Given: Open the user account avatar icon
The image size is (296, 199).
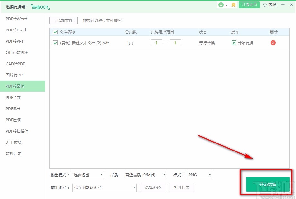Looking at the screenshot, I should point(221,5).
